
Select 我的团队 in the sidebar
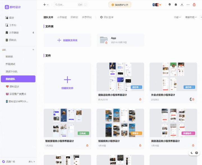pyautogui.click(x=18, y=79)
